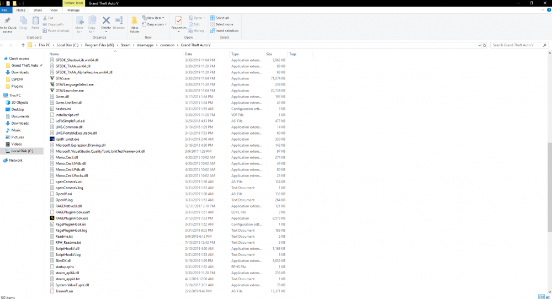Create a New folder from the ribbon
Image resolution: width=552 pixels, height=299 pixels.
tap(135, 25)
